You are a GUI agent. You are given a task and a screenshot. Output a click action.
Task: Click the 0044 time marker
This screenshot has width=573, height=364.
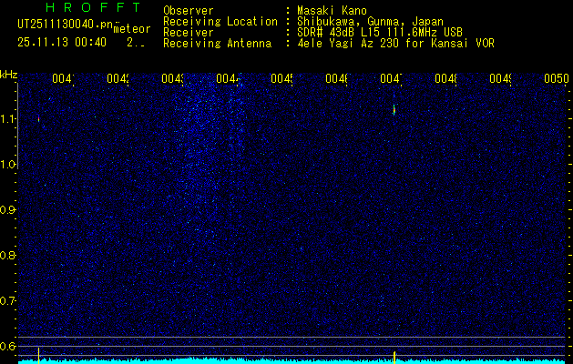tap(227, 79)
